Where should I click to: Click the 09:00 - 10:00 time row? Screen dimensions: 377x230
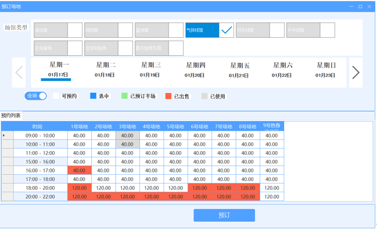tap(41, 135)
